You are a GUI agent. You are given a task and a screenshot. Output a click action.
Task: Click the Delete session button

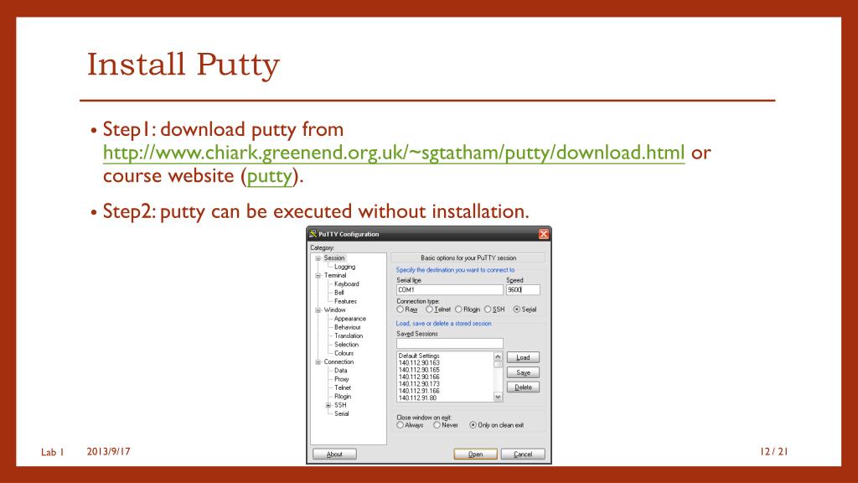(523, 387)
